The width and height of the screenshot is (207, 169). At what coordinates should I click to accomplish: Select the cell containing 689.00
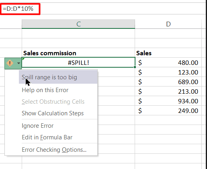[168, 82]
